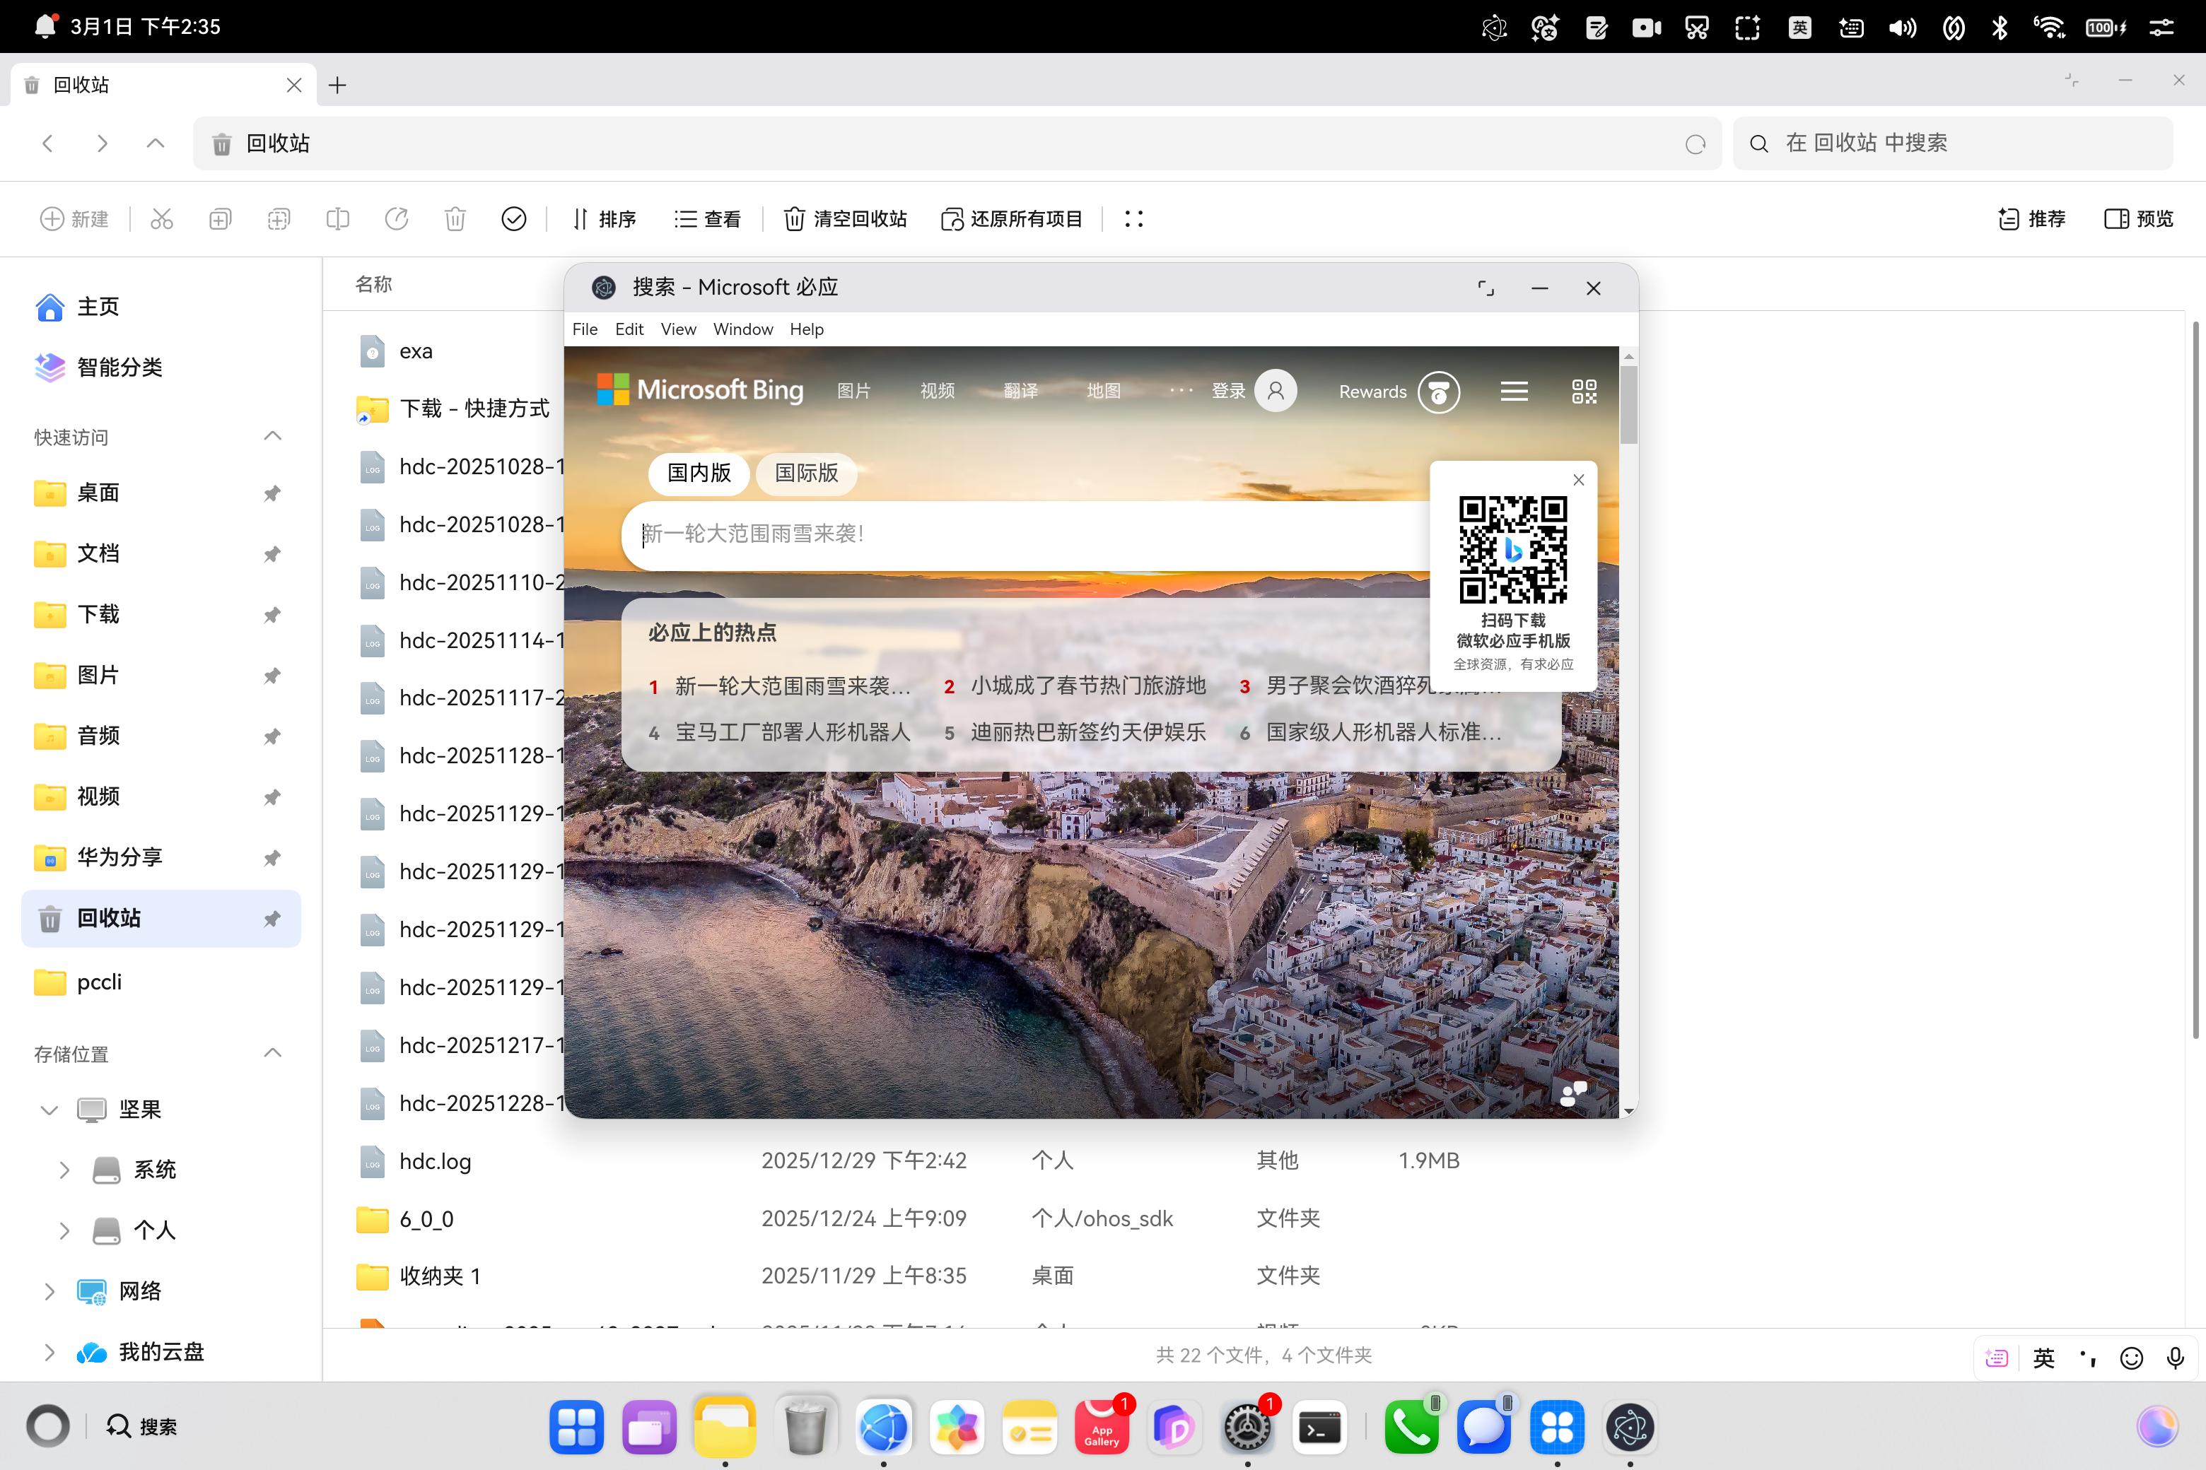Click the trash delete icon in toolbar

455,218
